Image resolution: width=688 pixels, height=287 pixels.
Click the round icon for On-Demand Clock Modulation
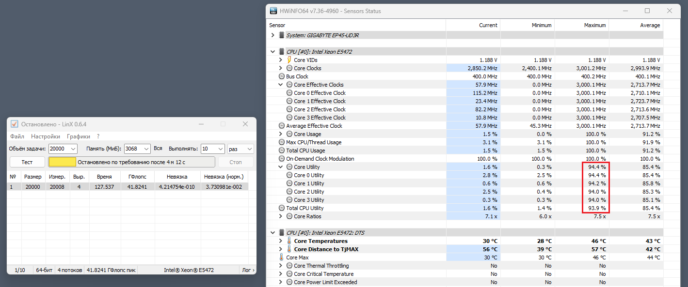pos(282,159)
